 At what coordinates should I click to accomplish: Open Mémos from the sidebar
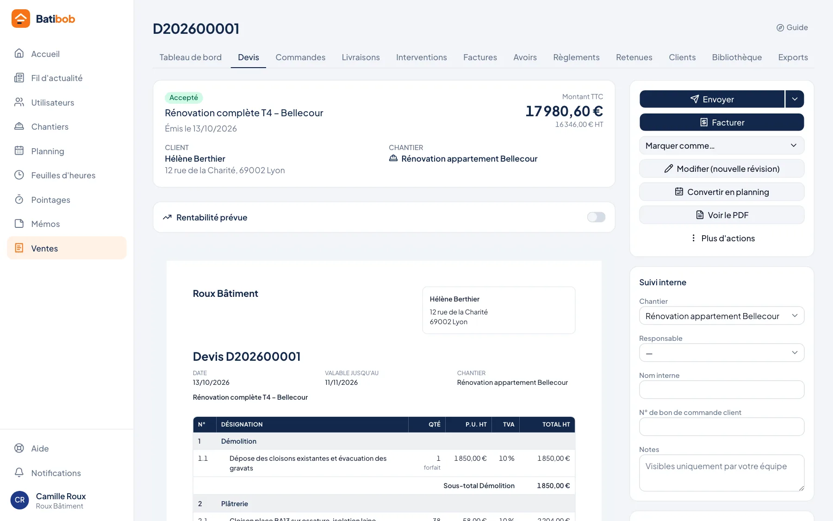click(67, 224)
